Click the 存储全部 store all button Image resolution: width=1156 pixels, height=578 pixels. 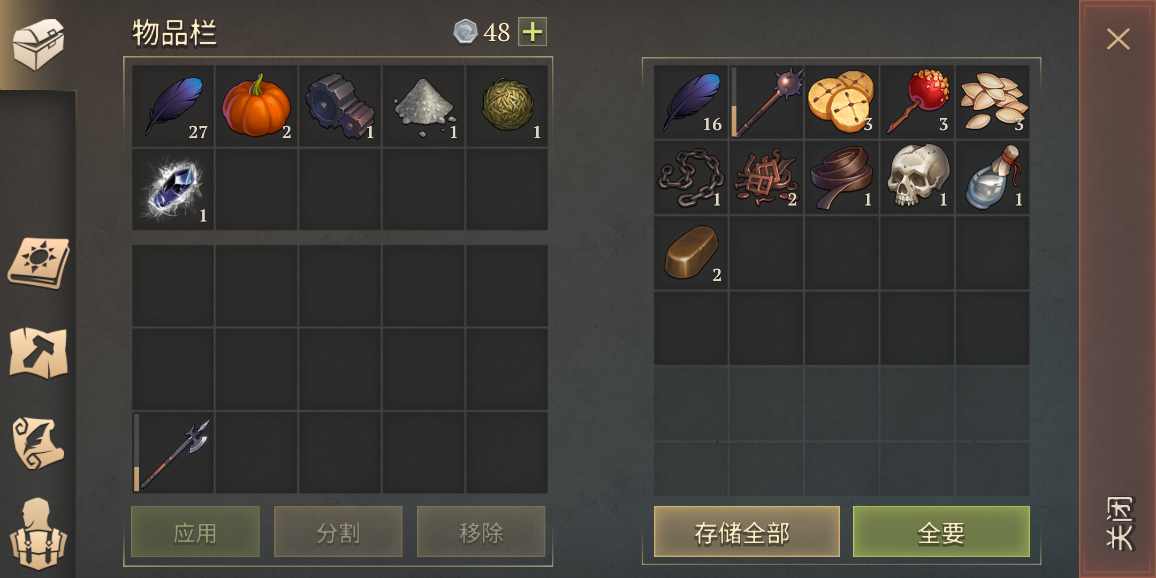coord(747,531)
